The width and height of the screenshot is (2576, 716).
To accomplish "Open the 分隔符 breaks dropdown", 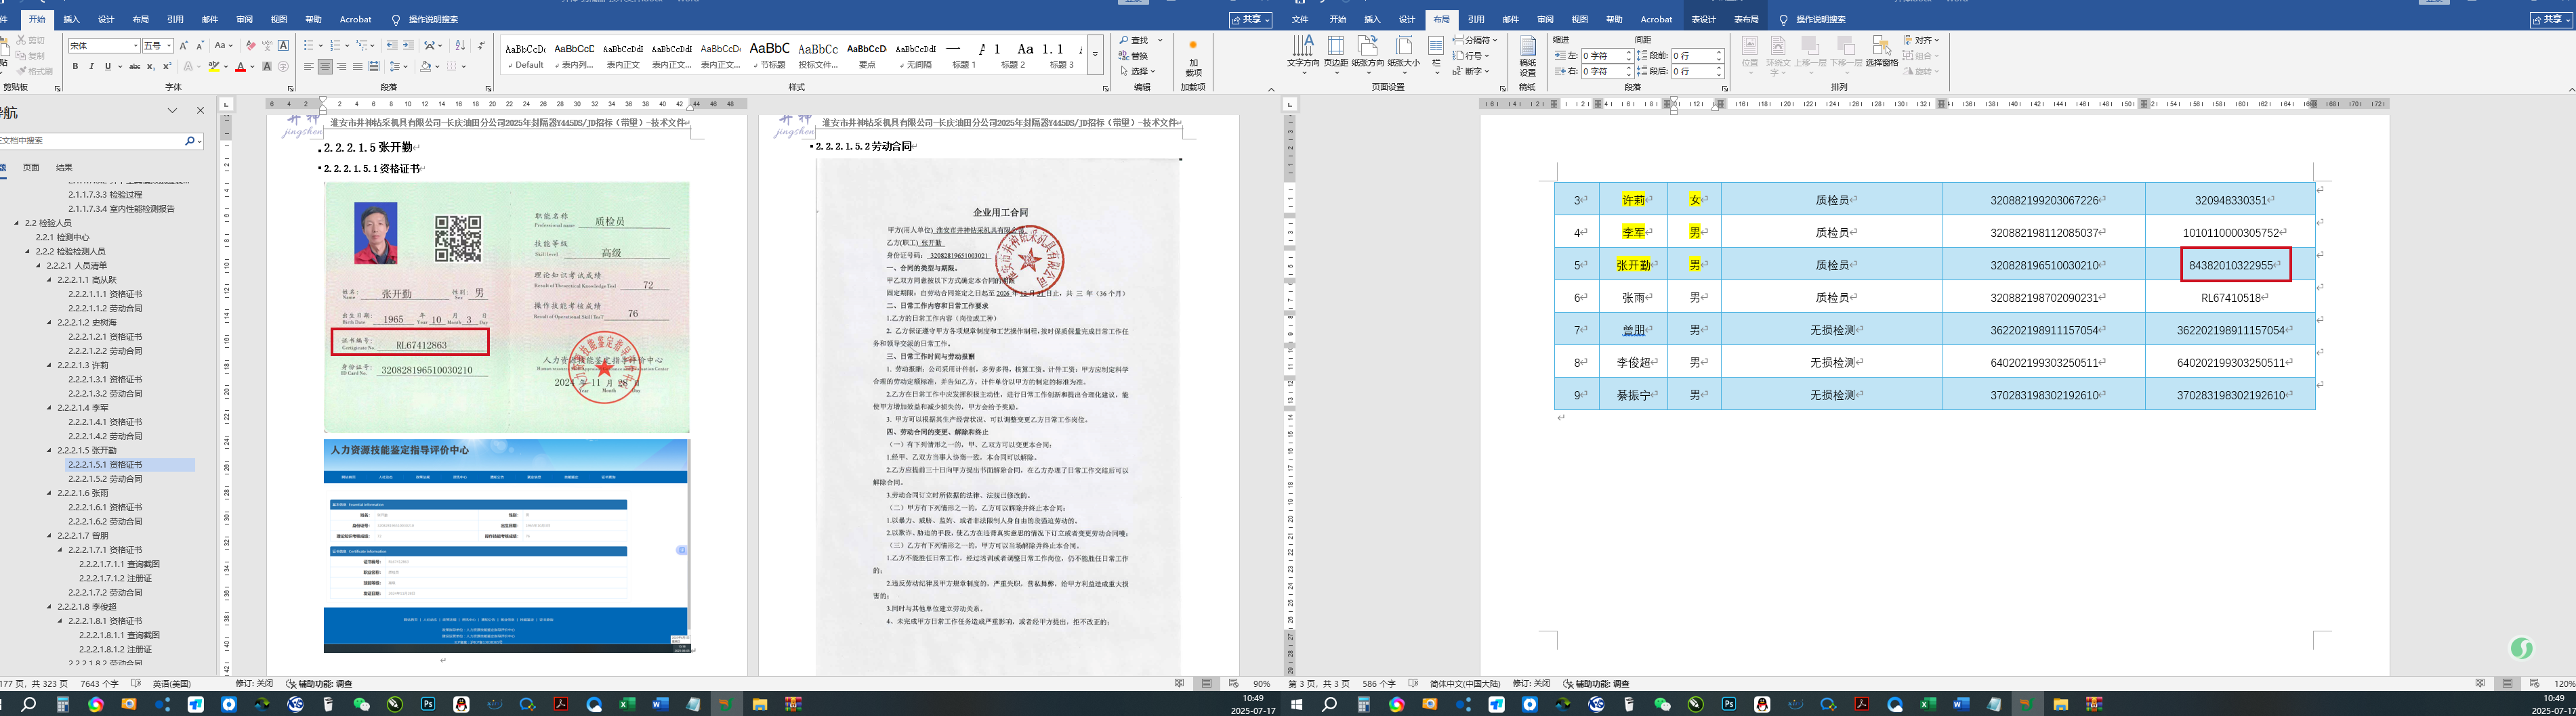I will pyautogui.click(x=1474, y=41).
